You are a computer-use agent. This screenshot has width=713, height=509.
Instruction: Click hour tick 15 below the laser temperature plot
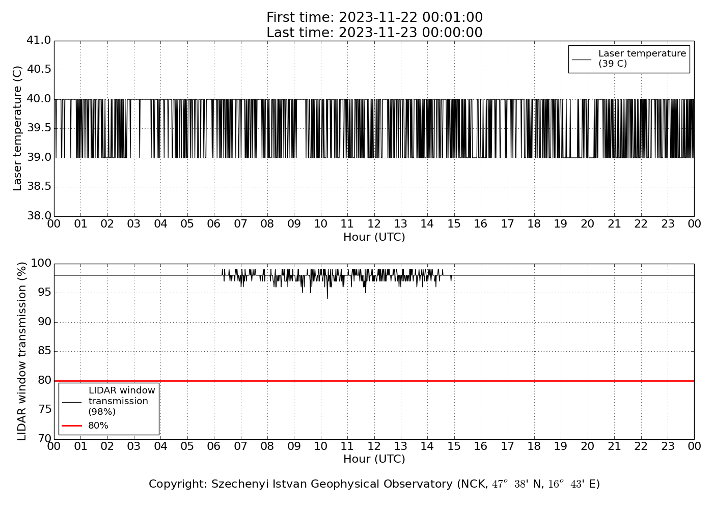click(x=454, y=224)
